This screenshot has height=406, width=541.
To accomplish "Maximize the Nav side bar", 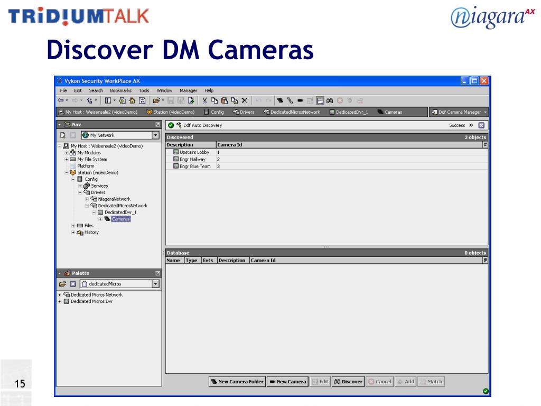I will pyautogui.click(x=157, y=124).
